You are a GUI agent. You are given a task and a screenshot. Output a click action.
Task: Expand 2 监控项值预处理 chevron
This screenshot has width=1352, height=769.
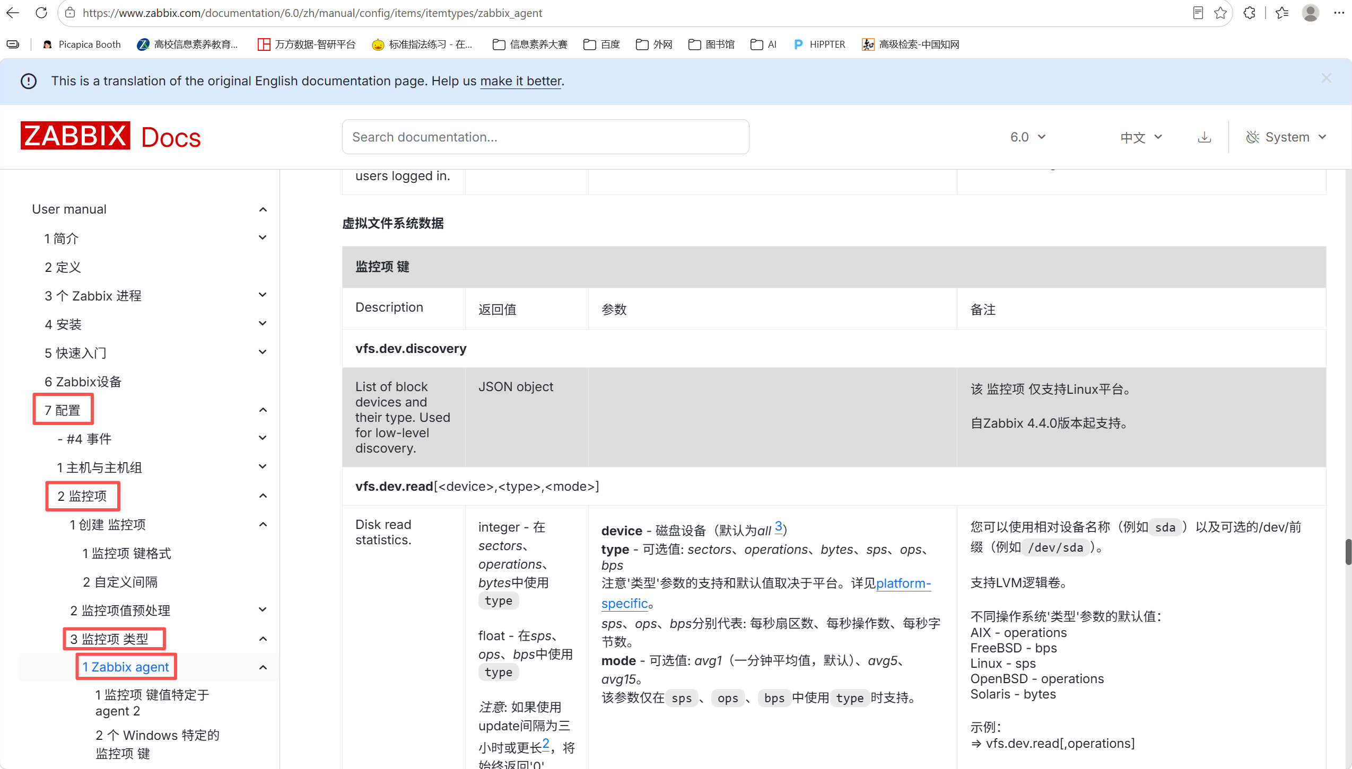[263, 609]
